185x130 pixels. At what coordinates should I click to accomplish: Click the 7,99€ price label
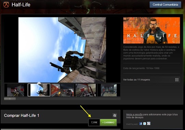(x=94, y=122)
